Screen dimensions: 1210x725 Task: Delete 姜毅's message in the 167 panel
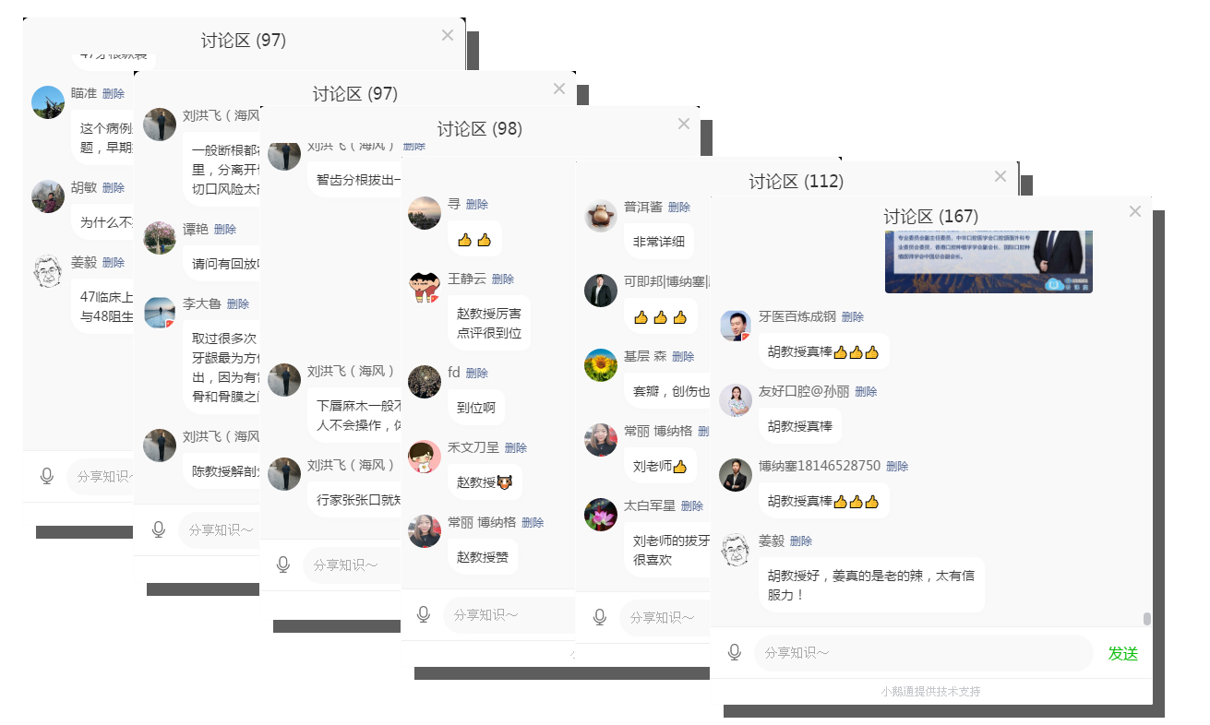click(801, 541)
